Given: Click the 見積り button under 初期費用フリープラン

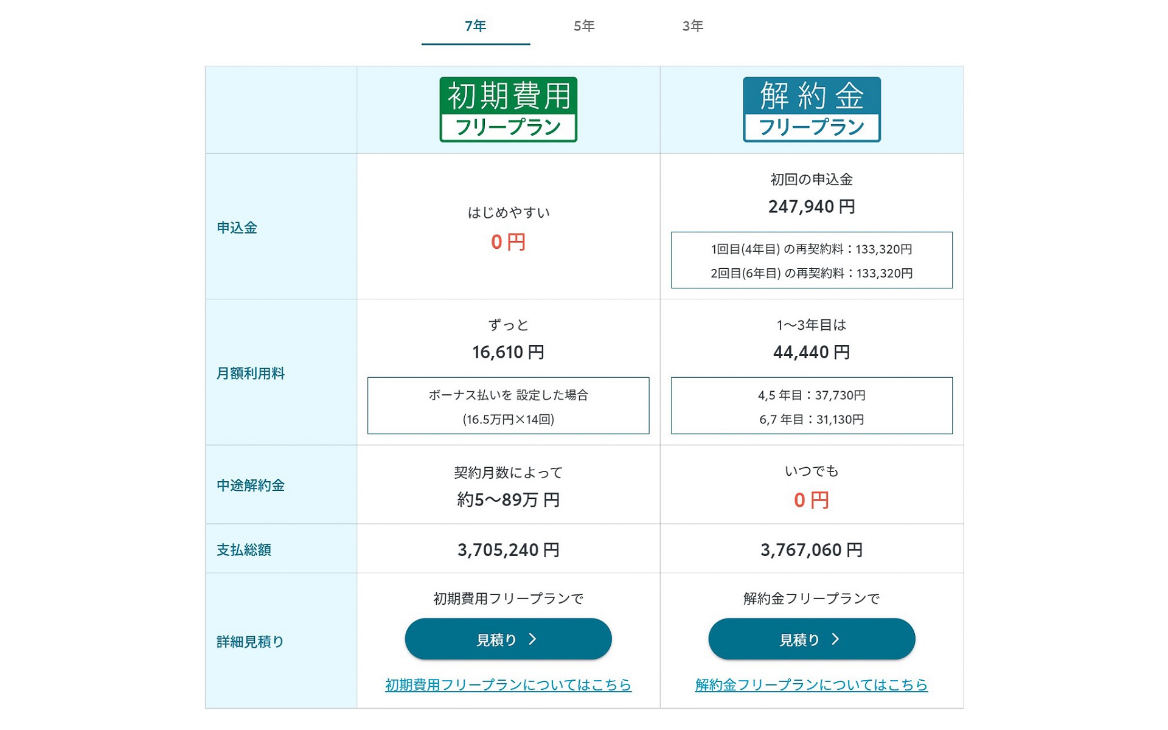Looking at the screenshot, I should coord(508,639).
